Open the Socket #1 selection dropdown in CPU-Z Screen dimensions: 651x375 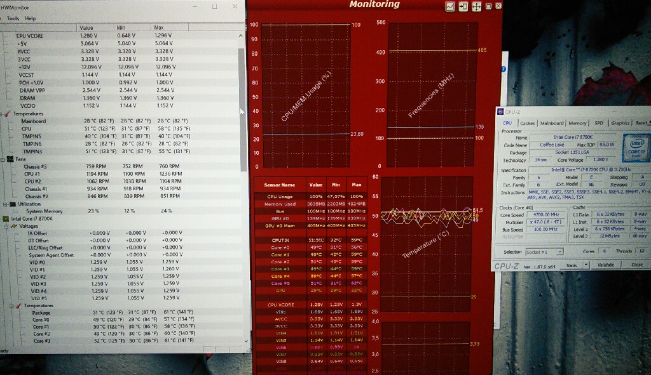559,252
